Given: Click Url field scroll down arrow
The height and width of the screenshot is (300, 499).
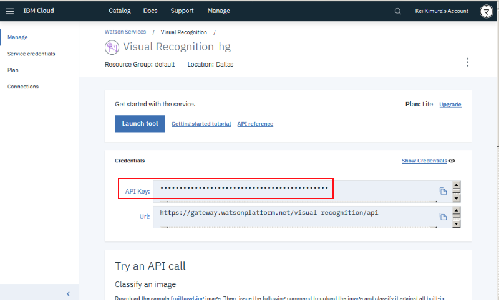Looking at the screenshot, I should [457, 224].
